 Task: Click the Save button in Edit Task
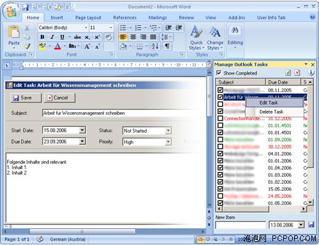click(26, 98)
